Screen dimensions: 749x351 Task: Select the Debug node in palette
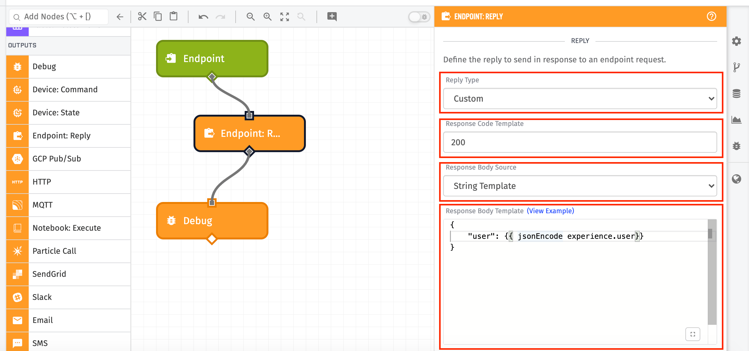(68, 67)
